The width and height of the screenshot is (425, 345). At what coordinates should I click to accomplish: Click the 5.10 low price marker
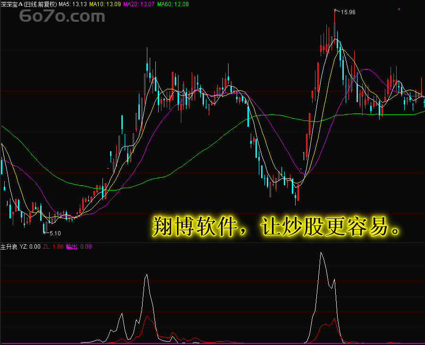click(55, 233)
